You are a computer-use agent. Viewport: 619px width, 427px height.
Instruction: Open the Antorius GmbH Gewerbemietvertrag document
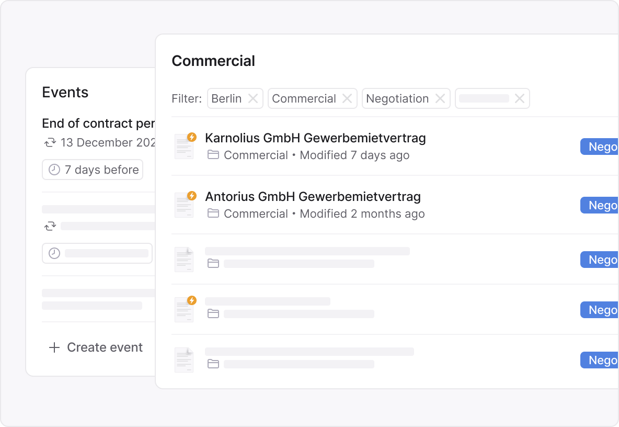pos(312,196)
